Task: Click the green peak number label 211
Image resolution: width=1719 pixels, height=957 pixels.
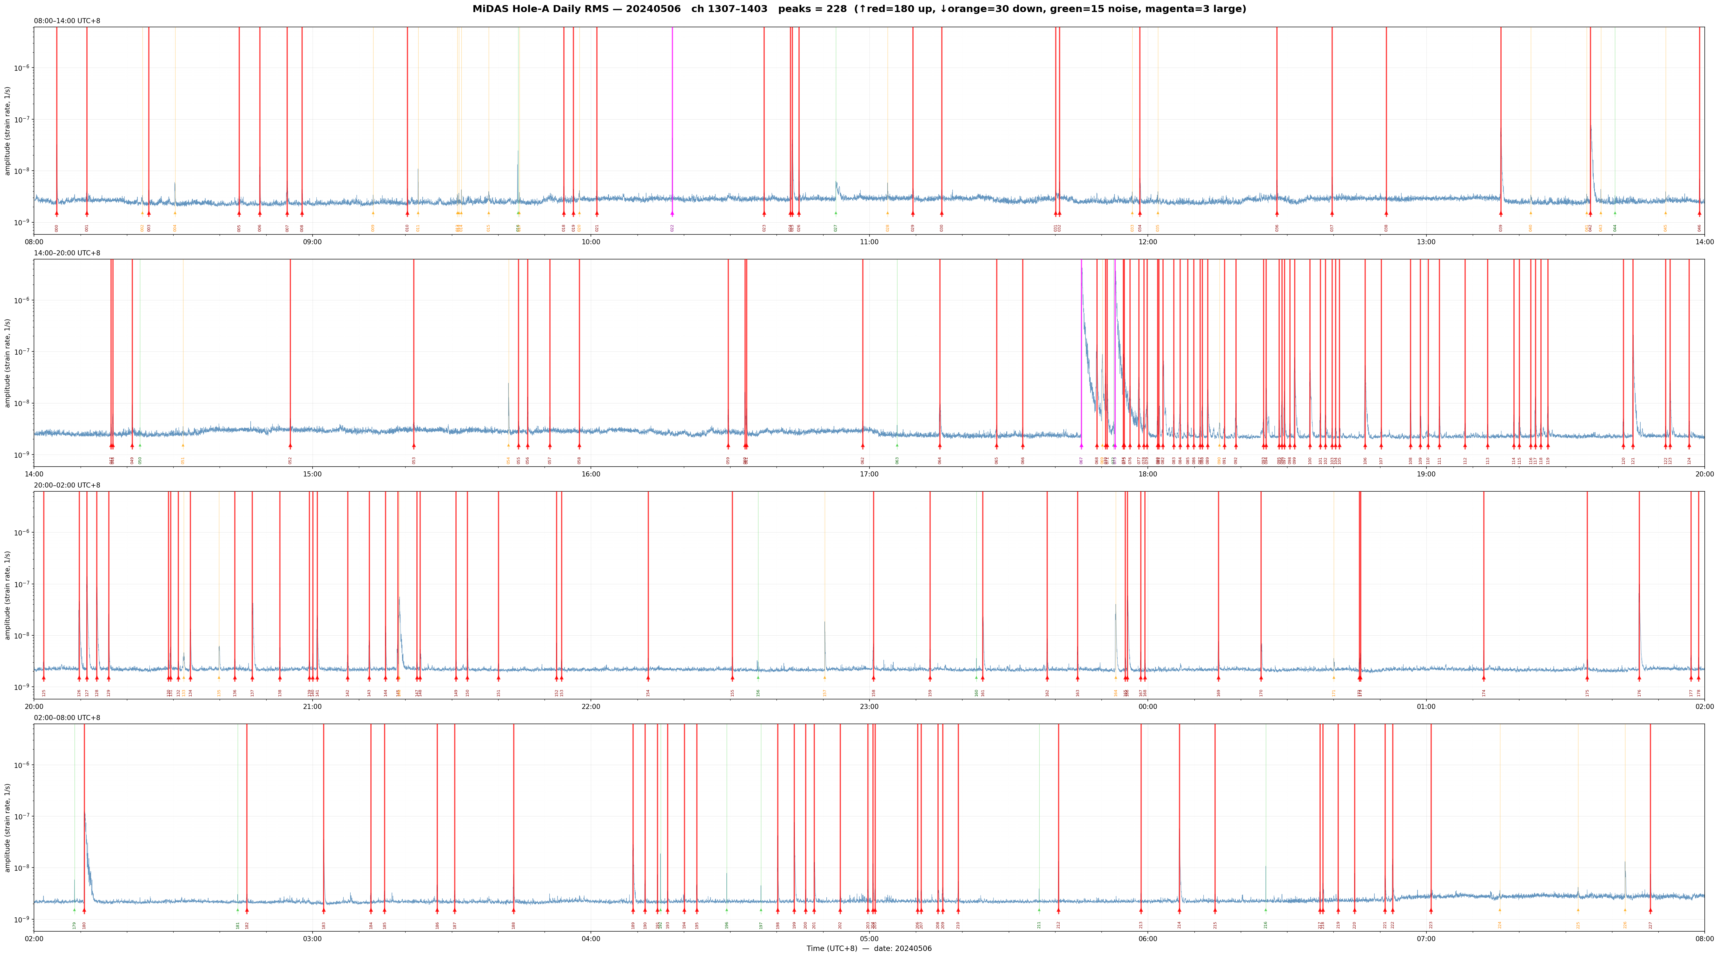Action: [x=1039, y=925]
